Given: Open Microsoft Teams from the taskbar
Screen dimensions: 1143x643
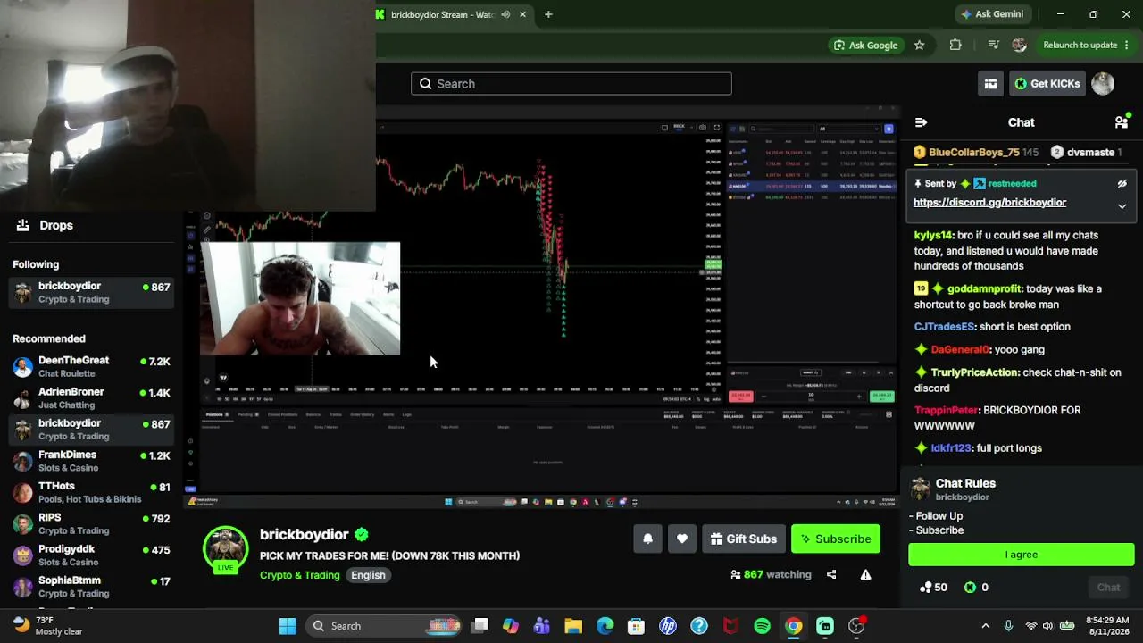Looking at the screenshot, I should pos(542,626).
